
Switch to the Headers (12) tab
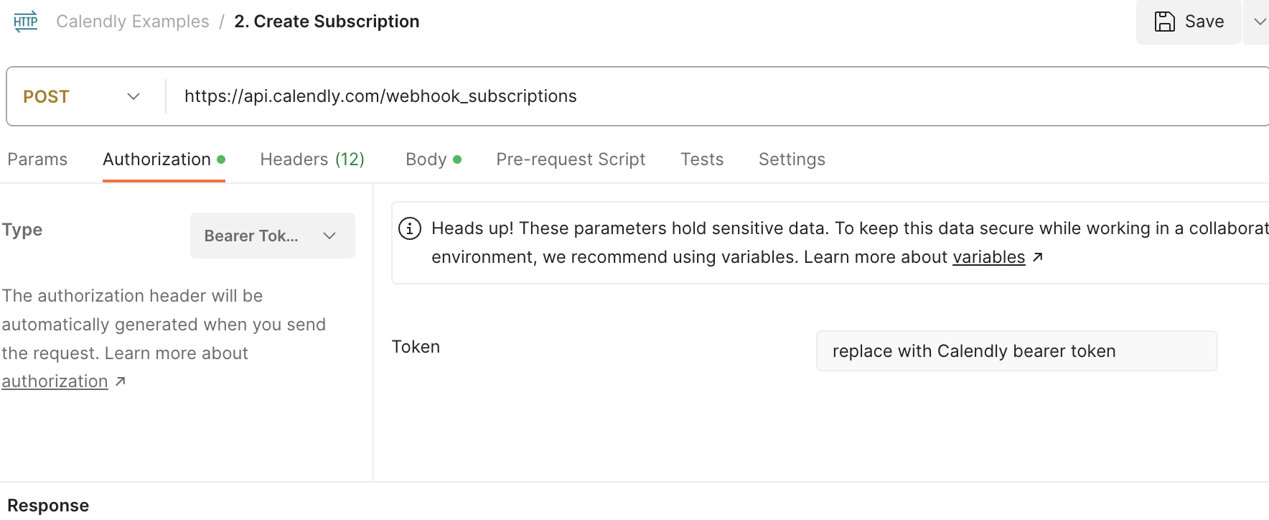pos(312,159)
